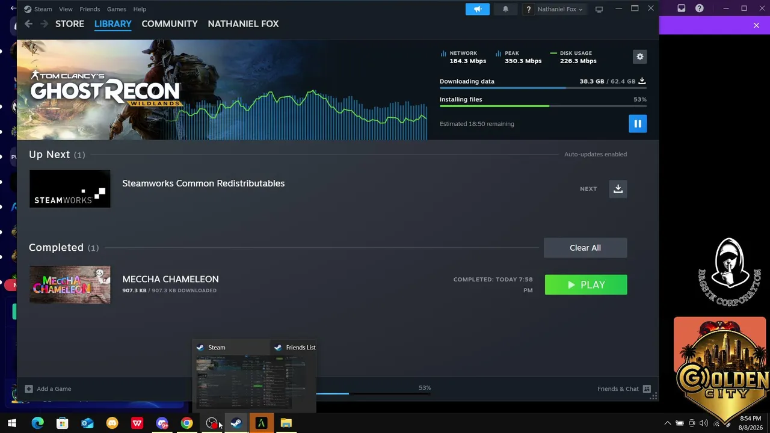The image size is (770, 433).
Task: Click the plus icon beside Add a Game
Action: tap(28, 389)
